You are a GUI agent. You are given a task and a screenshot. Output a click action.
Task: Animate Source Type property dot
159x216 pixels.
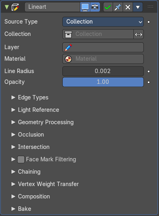pos(149,22)
